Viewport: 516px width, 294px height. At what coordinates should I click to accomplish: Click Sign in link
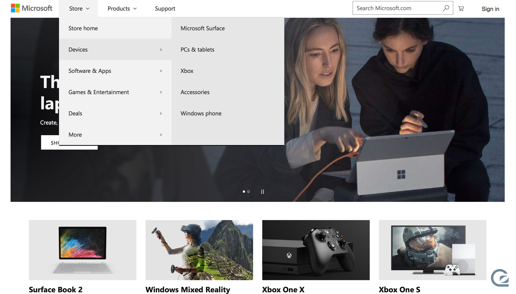click(x=490, y=9)
